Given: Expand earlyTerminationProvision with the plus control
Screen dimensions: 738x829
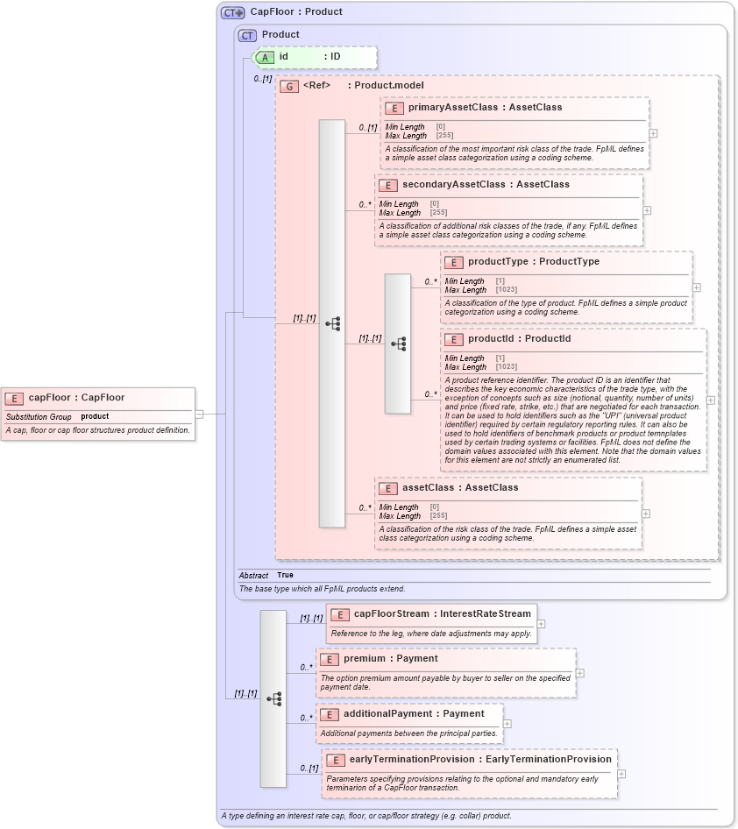Looking at the screenshot, I should pos(622,773).
